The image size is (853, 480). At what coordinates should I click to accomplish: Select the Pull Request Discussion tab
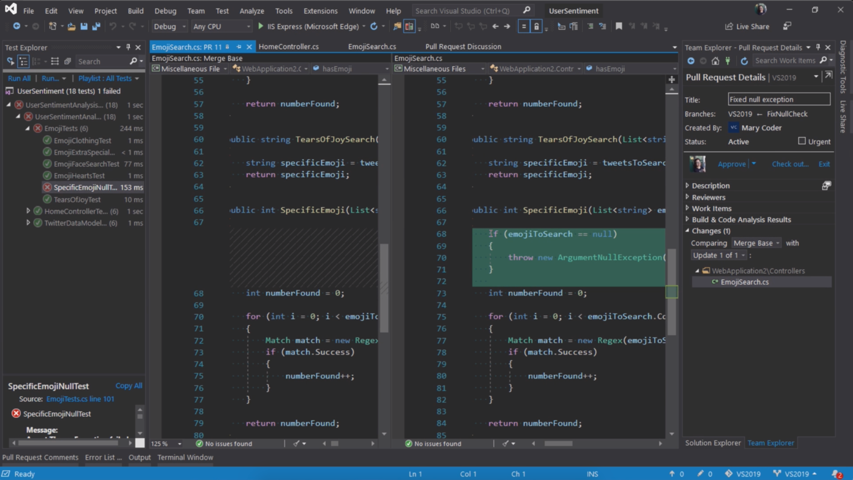[462, 46]
